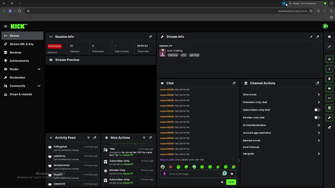
Task: Open the Moderation page
Action: pos(22,78)
